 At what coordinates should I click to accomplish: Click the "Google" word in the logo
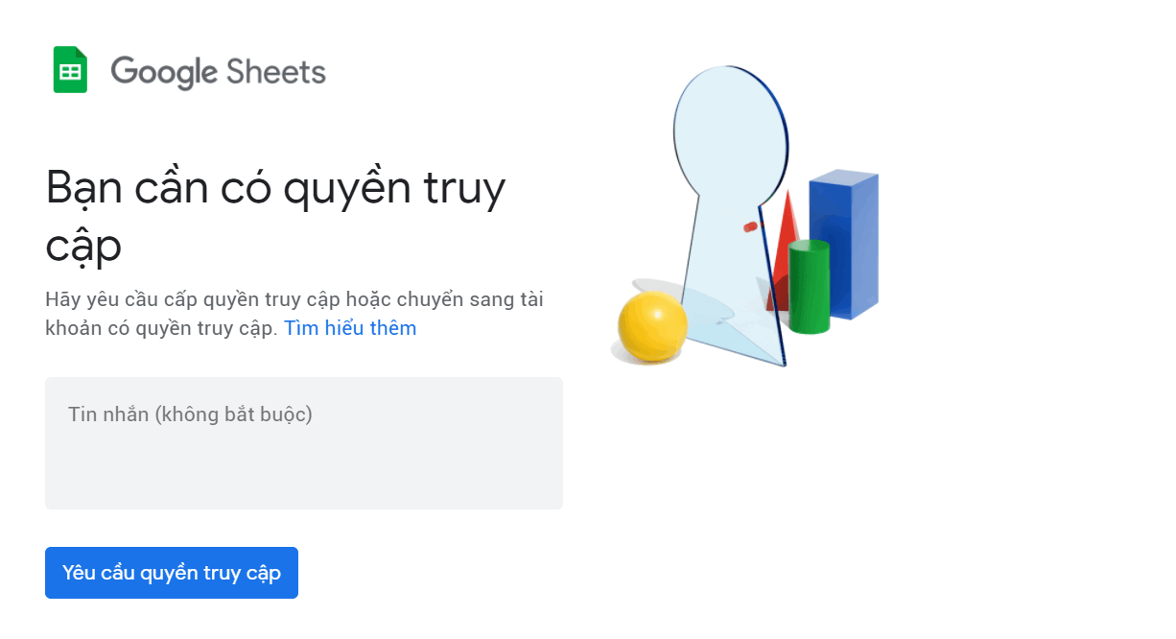pyautogui.click(x=164, y=72)
